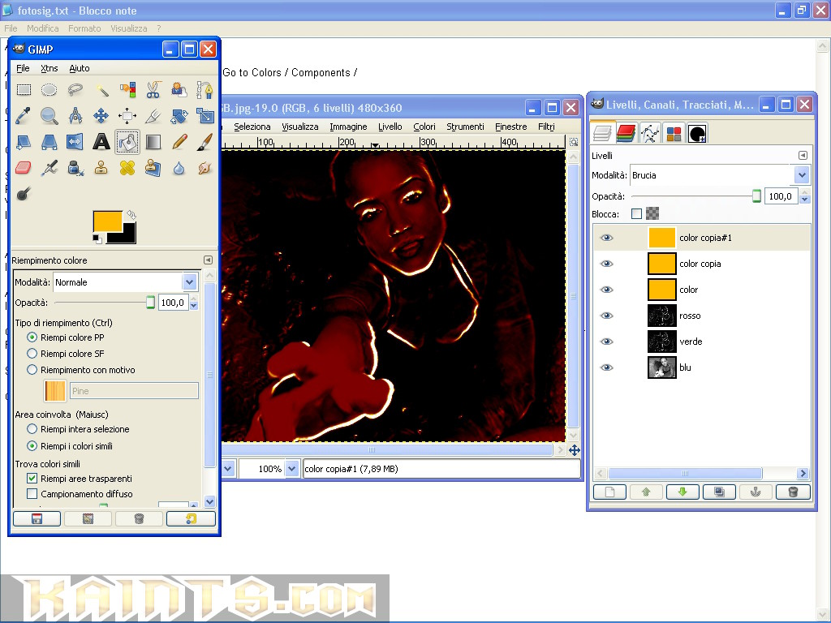Select the Clone stamp tool
This screenshot has width=831, height=623.
[101, 168]
